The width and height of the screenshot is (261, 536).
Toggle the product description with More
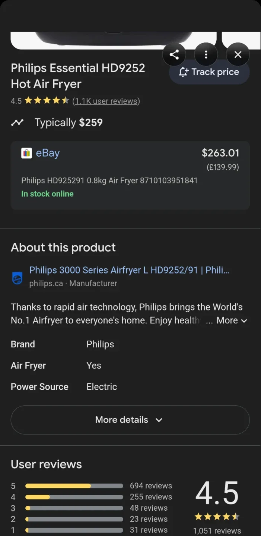click(x=227, y=320)
